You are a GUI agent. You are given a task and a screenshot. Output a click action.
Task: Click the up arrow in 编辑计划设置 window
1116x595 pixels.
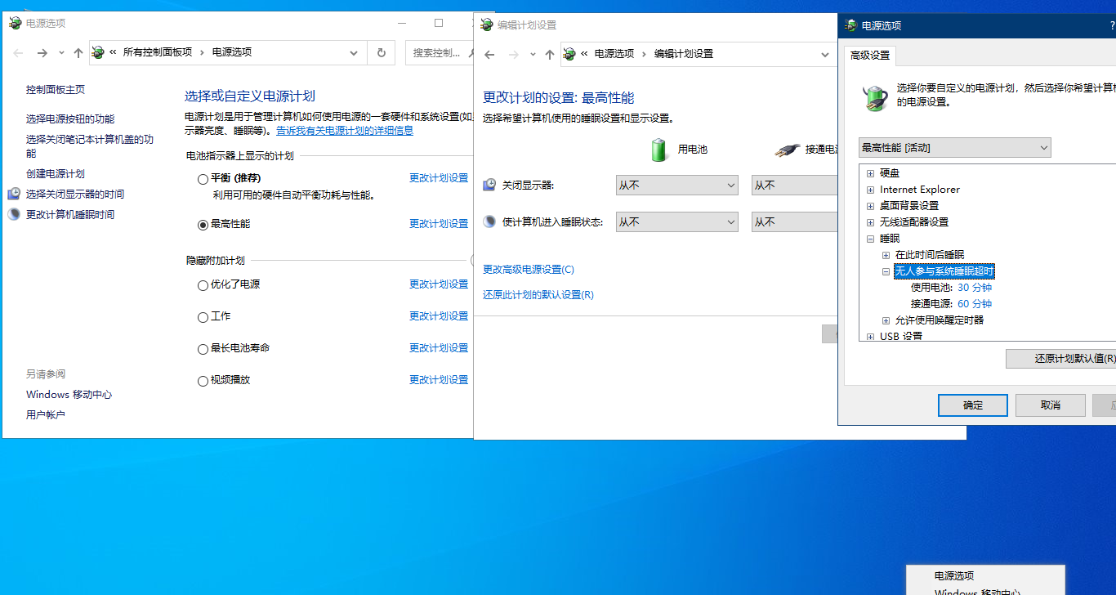pos(550,54)
